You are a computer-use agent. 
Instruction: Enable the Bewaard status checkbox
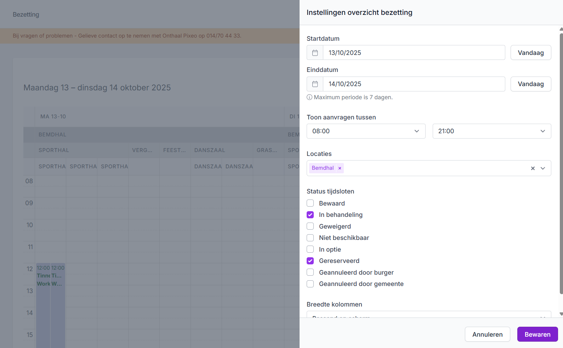click(x=310, y=203)
